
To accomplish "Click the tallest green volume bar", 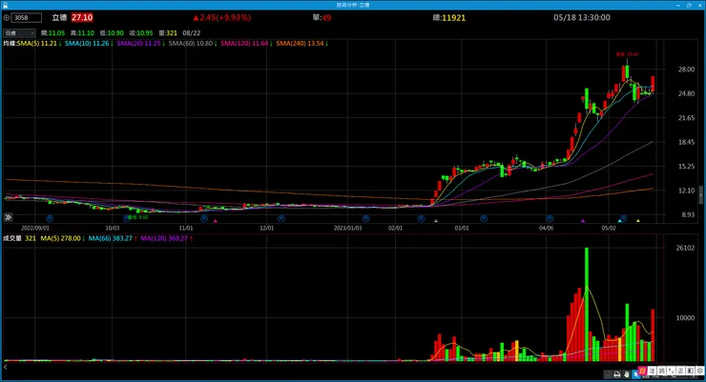I will (586, 304).
